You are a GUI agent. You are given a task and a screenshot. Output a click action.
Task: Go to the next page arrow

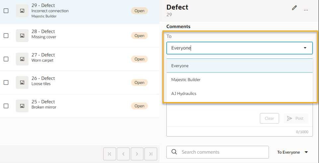[x=137, y=154]
